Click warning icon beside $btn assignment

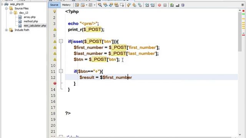coord(55,59)
